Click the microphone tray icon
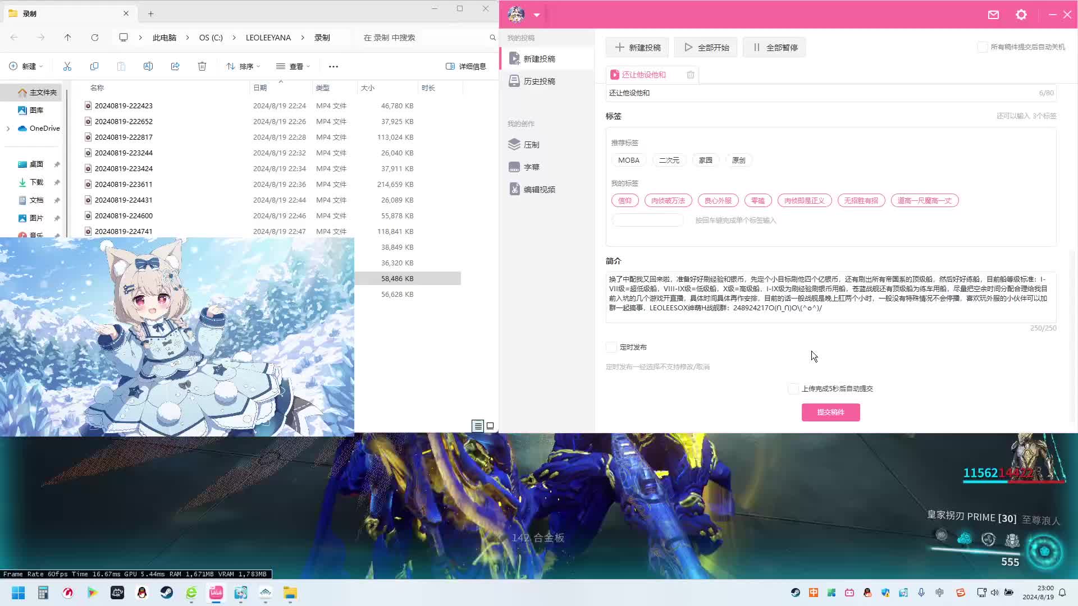The width and height of the screenshot is (1078, 606). [921, 593]
